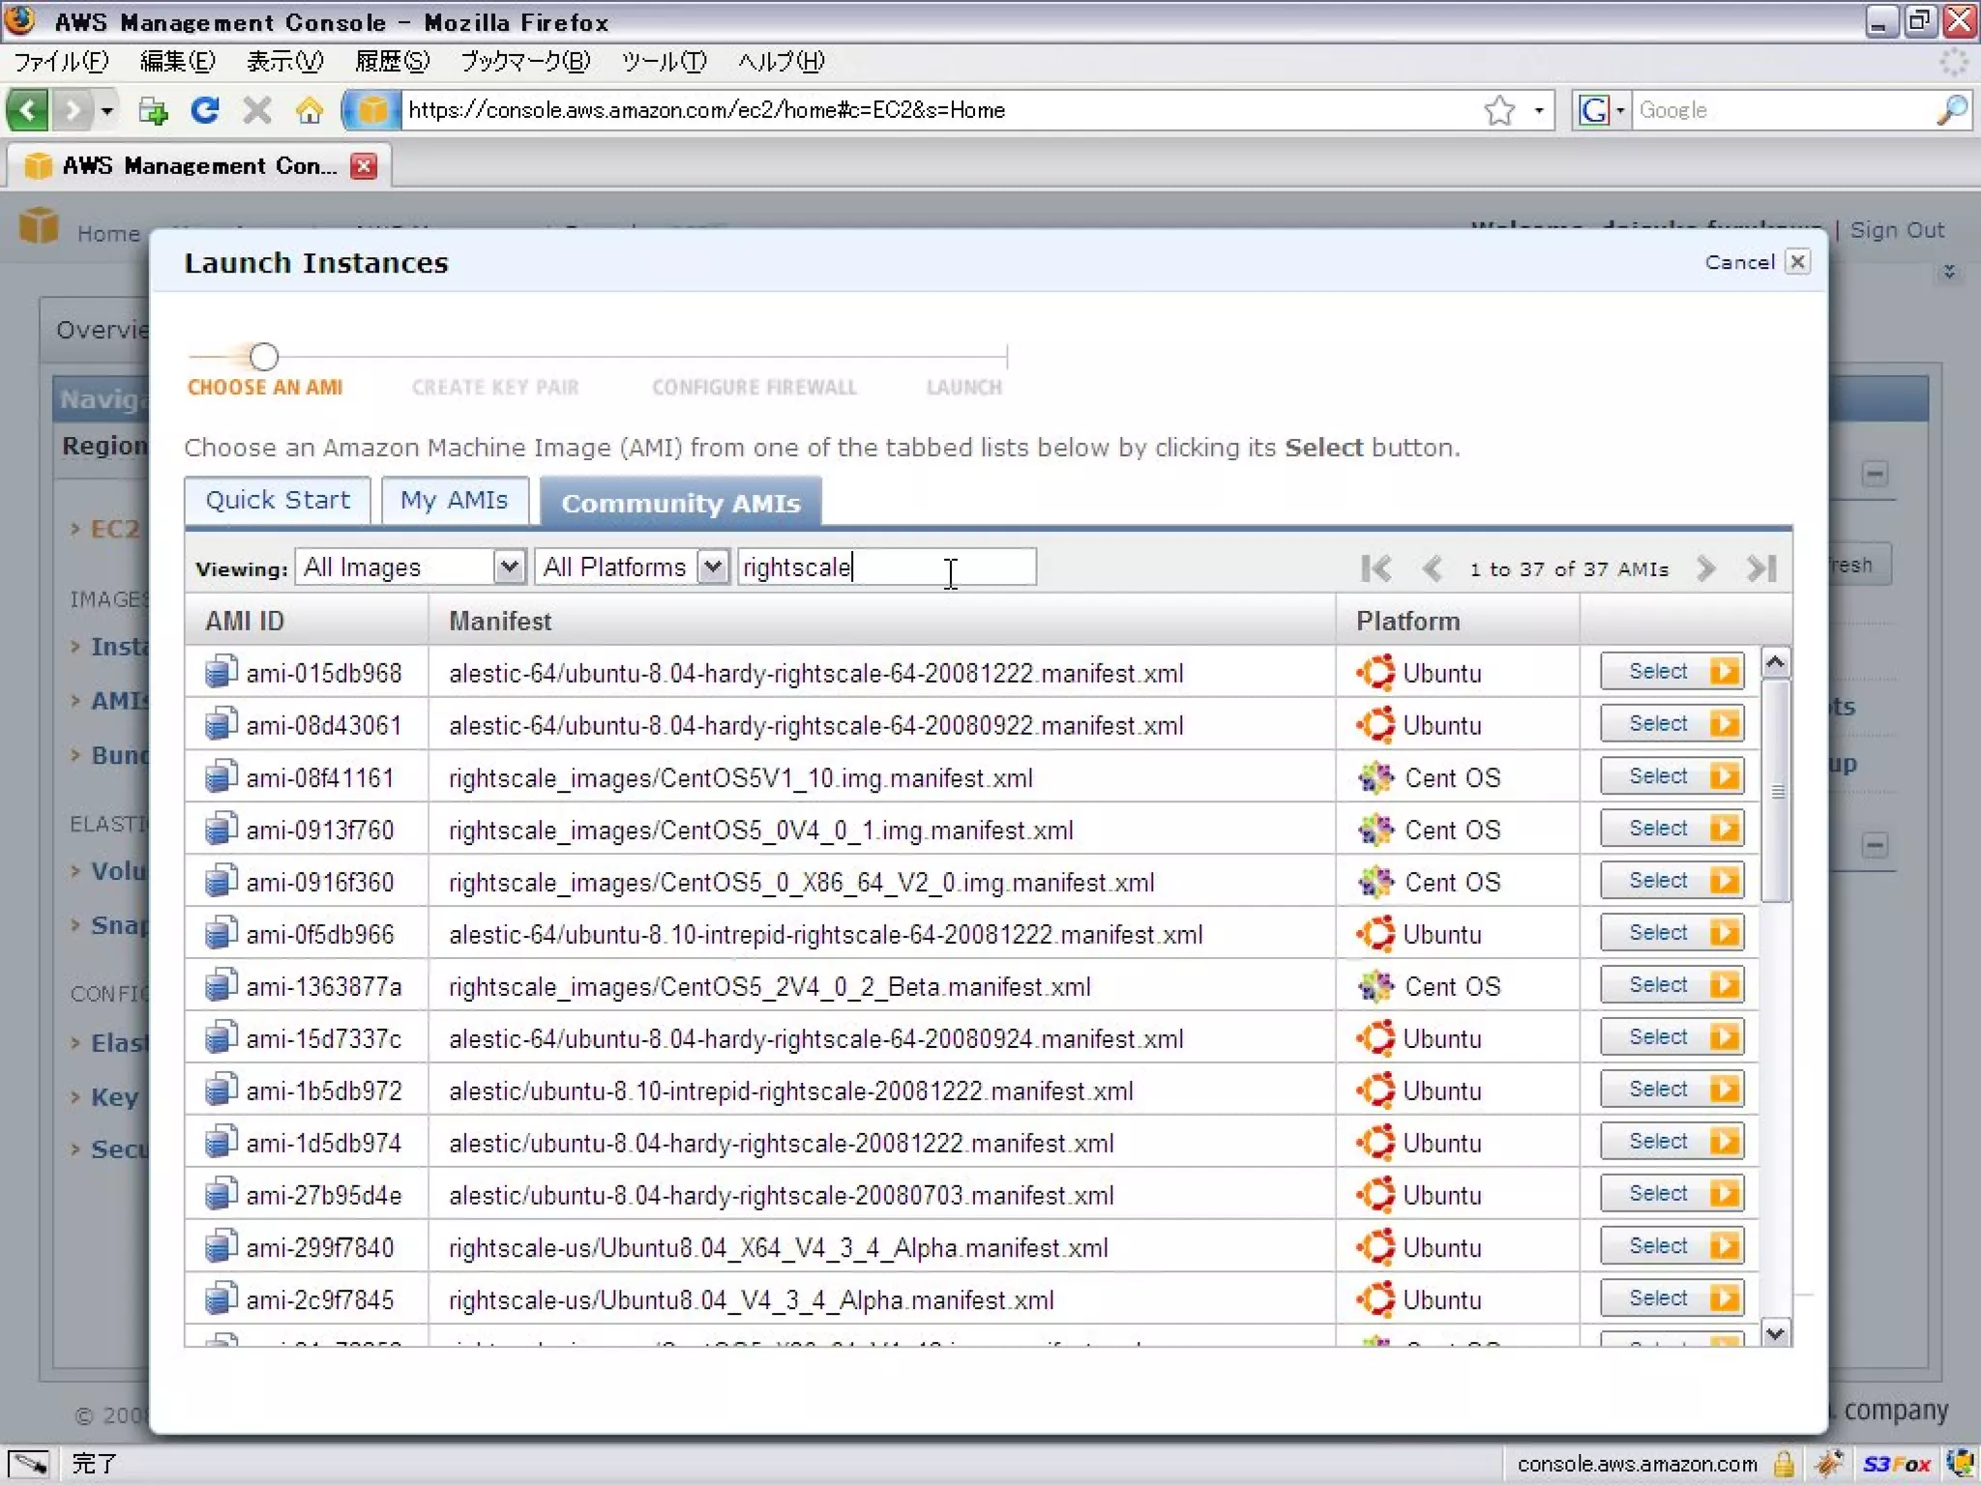Screen dimensions: 1981x1485
Task: Select AMI ami-2c9f7845
Action: click(1672, 1297)
